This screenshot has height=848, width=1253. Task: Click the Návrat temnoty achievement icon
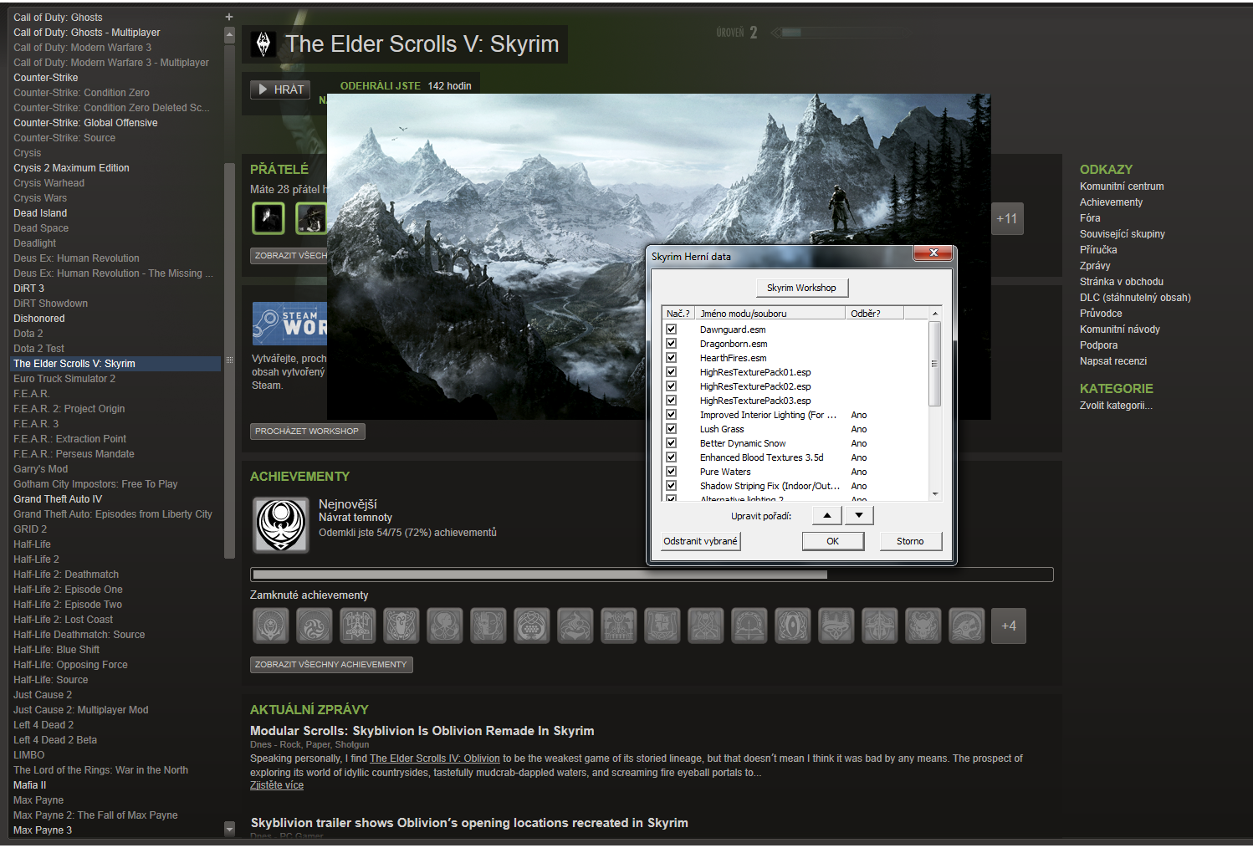[281, 524]
